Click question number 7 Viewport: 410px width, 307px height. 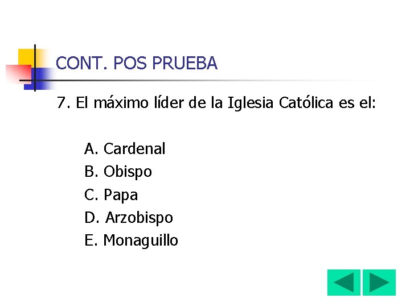click(x=63, y=103)
